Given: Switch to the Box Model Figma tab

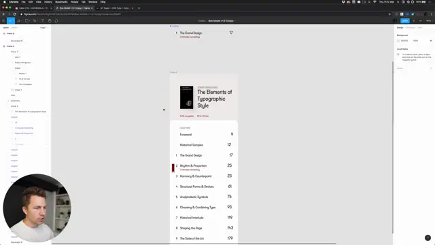Looking at the screenshot, I should tap(74, 8).
